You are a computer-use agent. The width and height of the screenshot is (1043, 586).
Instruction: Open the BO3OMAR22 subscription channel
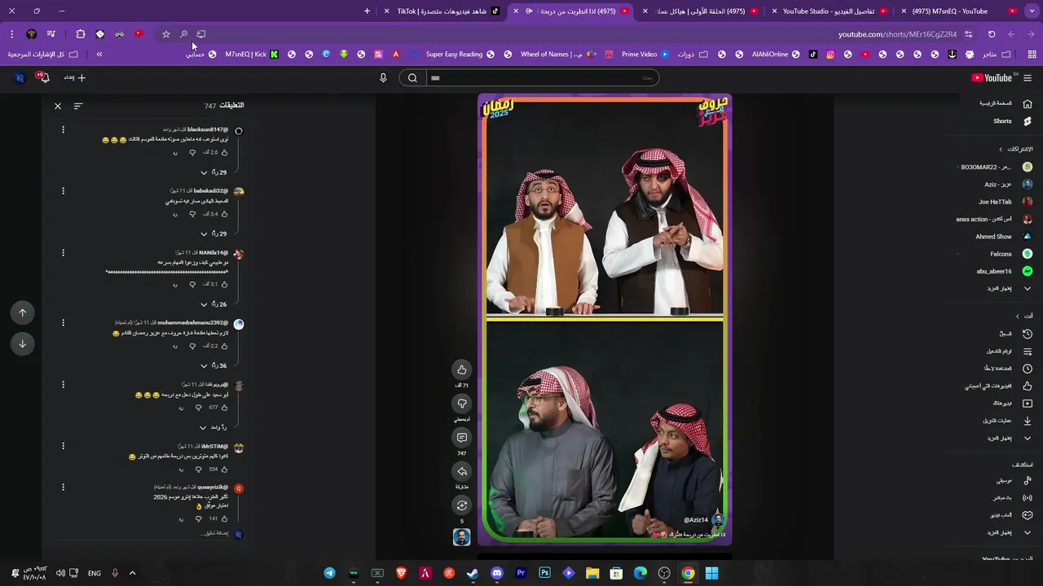996,167
